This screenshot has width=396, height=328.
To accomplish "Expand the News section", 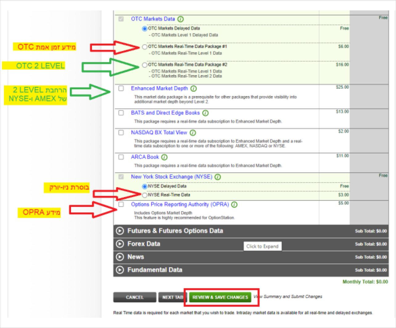I will (120, 257).
